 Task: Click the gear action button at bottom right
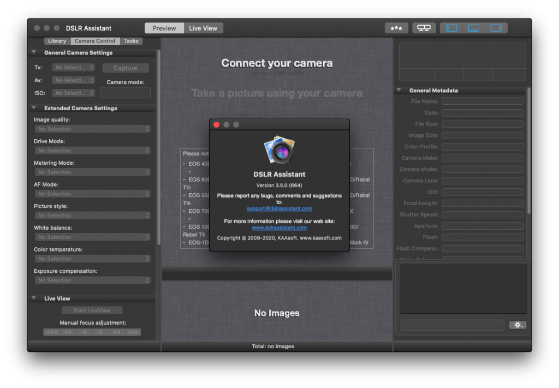[x=518, y=325]
